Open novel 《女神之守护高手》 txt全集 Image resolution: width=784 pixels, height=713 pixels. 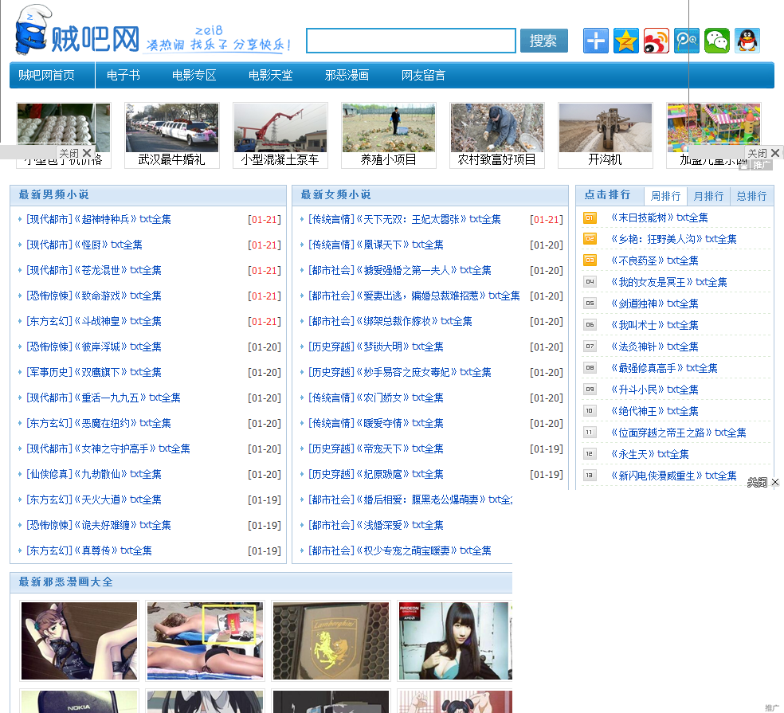pos(132,449)
